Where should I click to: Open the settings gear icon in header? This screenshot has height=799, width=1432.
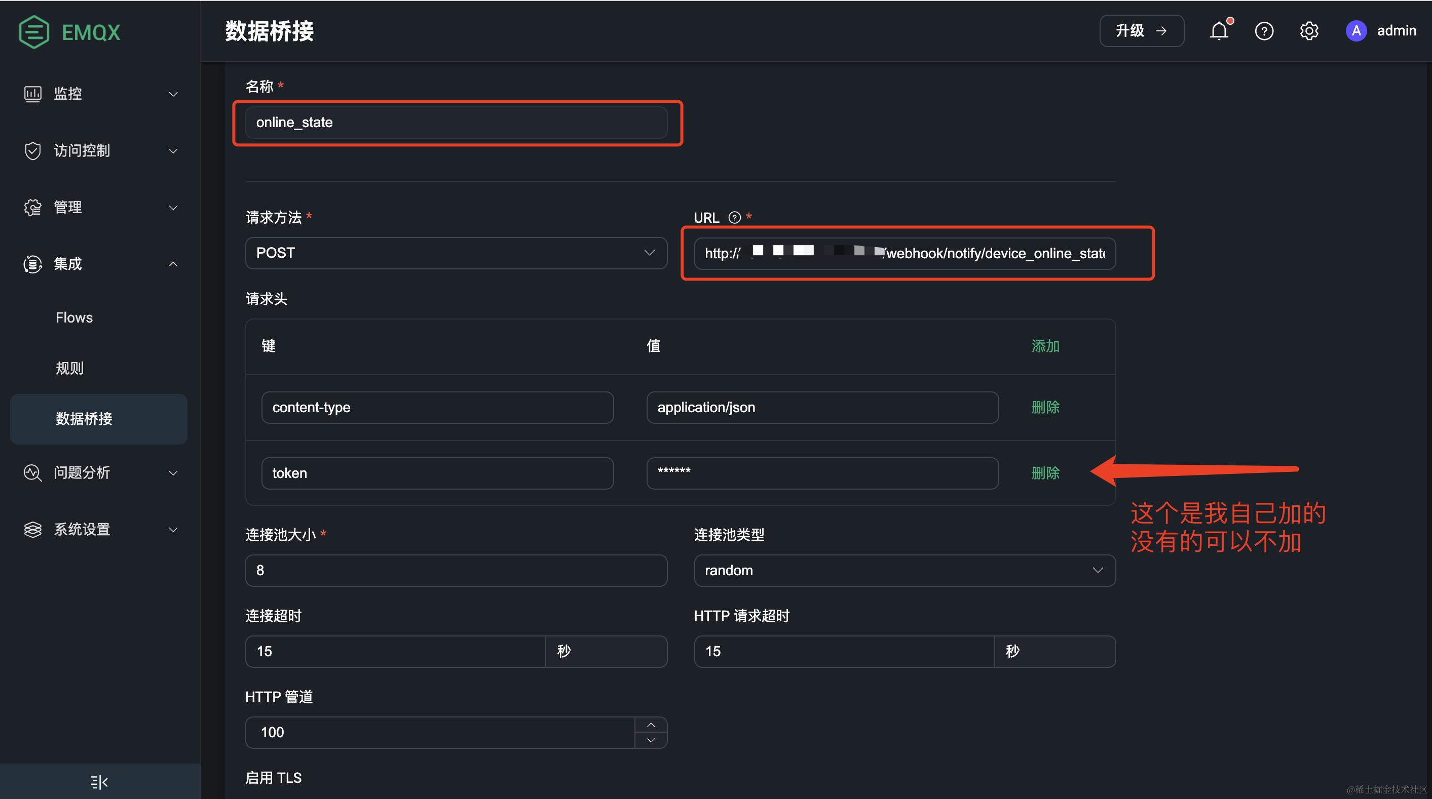(1308, 31)
